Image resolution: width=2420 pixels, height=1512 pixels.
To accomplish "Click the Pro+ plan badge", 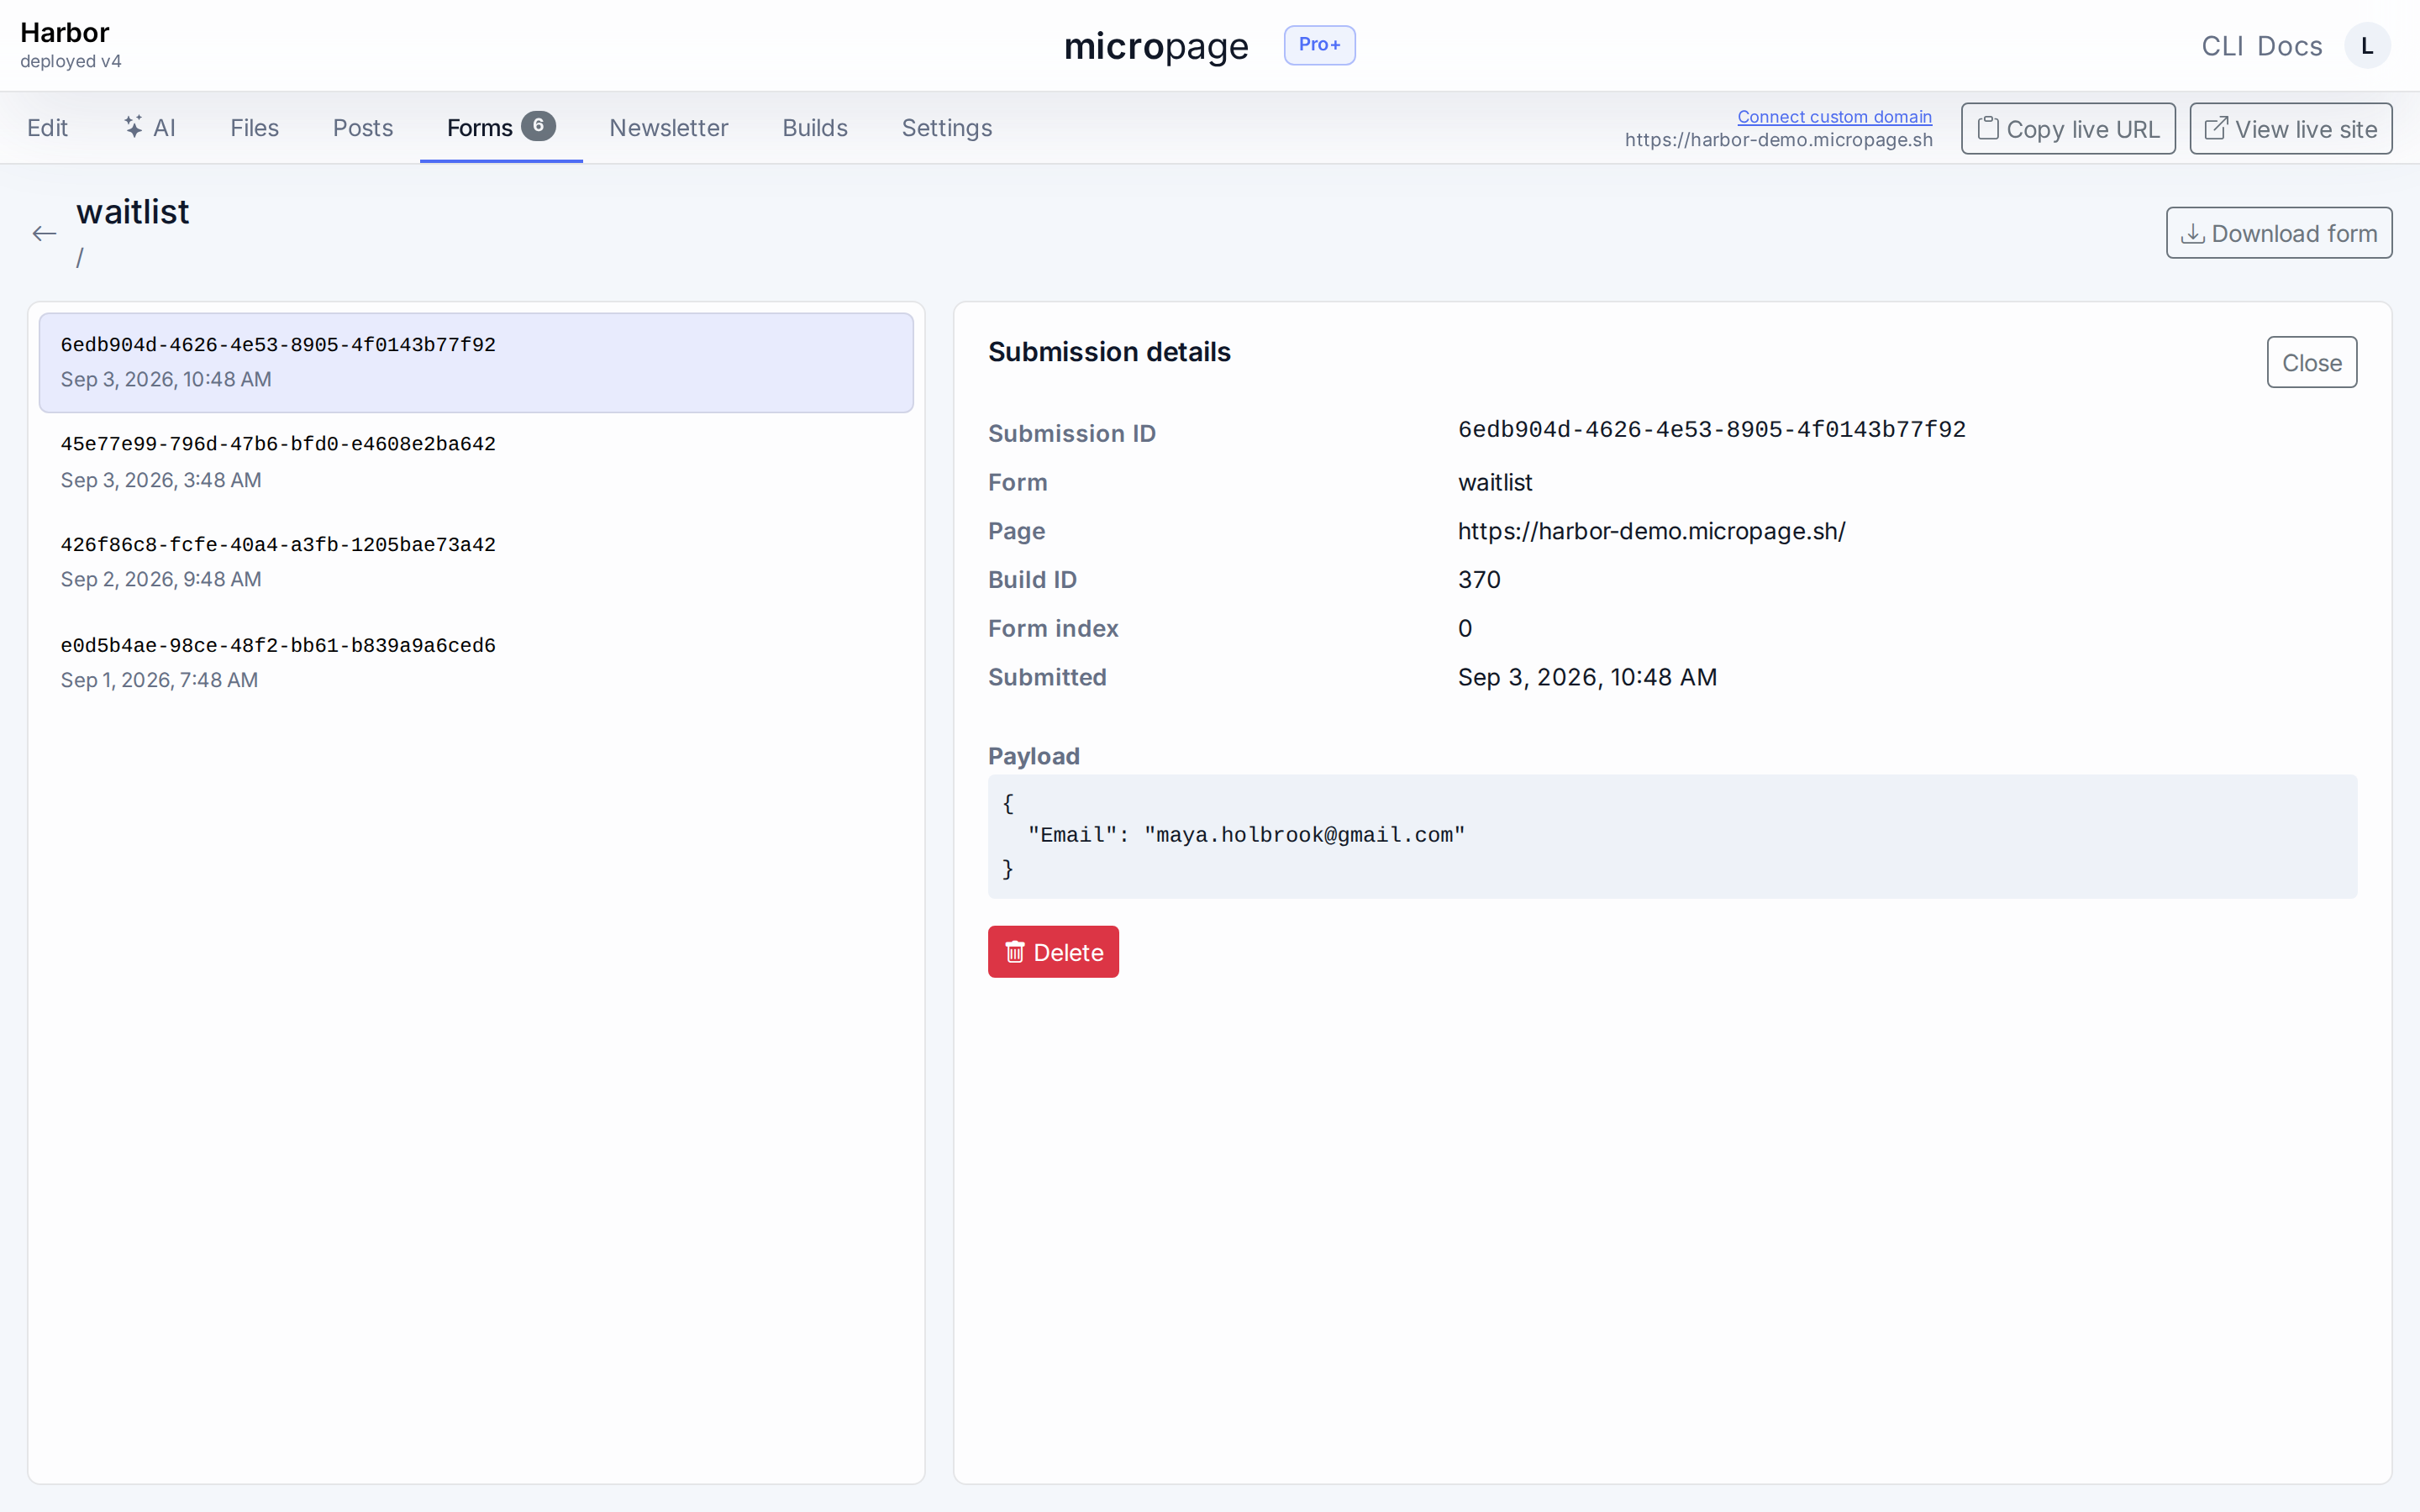I will point(1319,45).
